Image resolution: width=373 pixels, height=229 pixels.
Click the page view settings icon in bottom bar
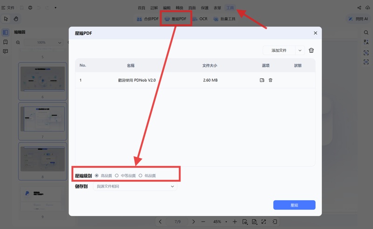245,222
